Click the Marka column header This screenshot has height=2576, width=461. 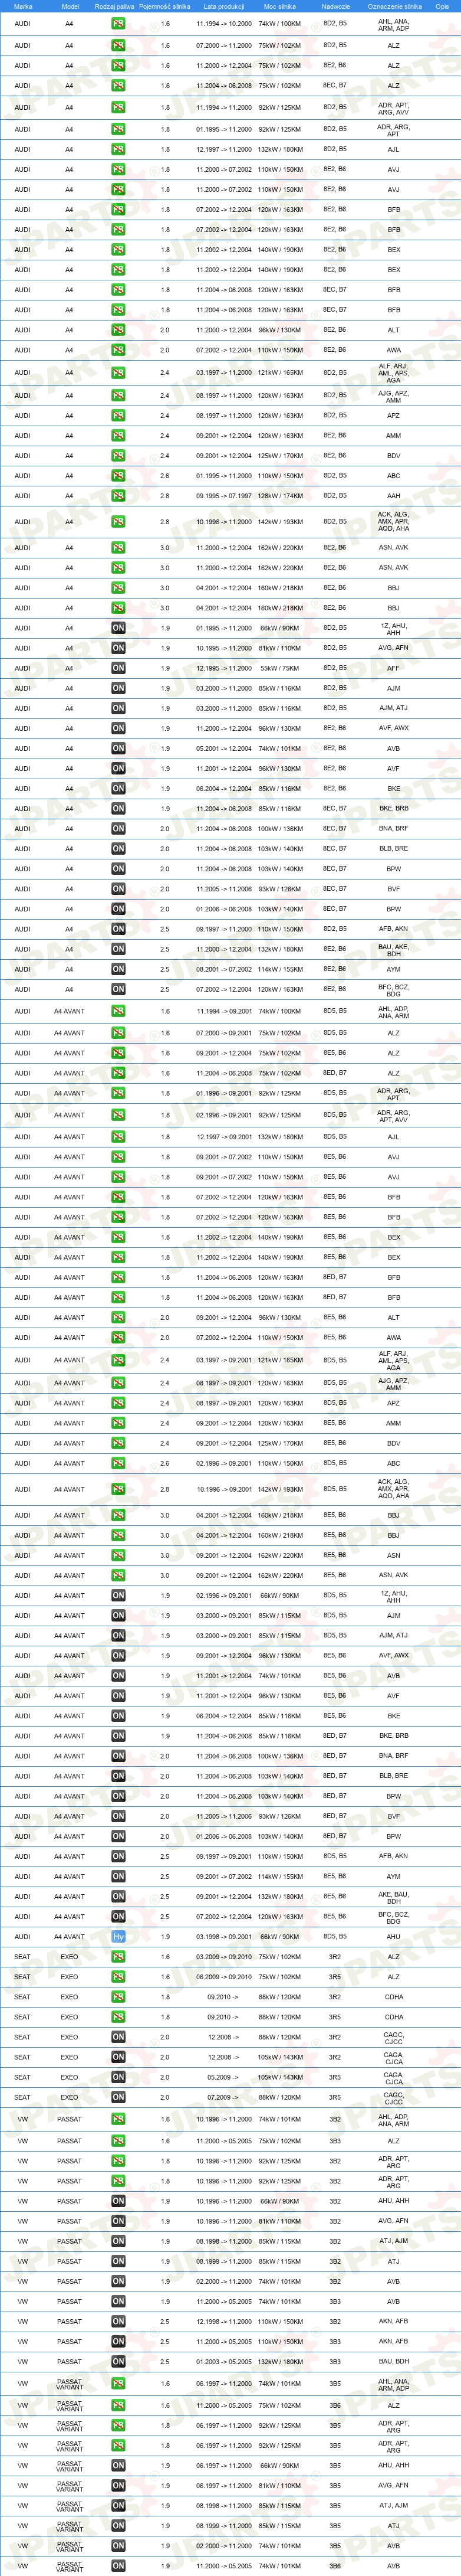23,6
